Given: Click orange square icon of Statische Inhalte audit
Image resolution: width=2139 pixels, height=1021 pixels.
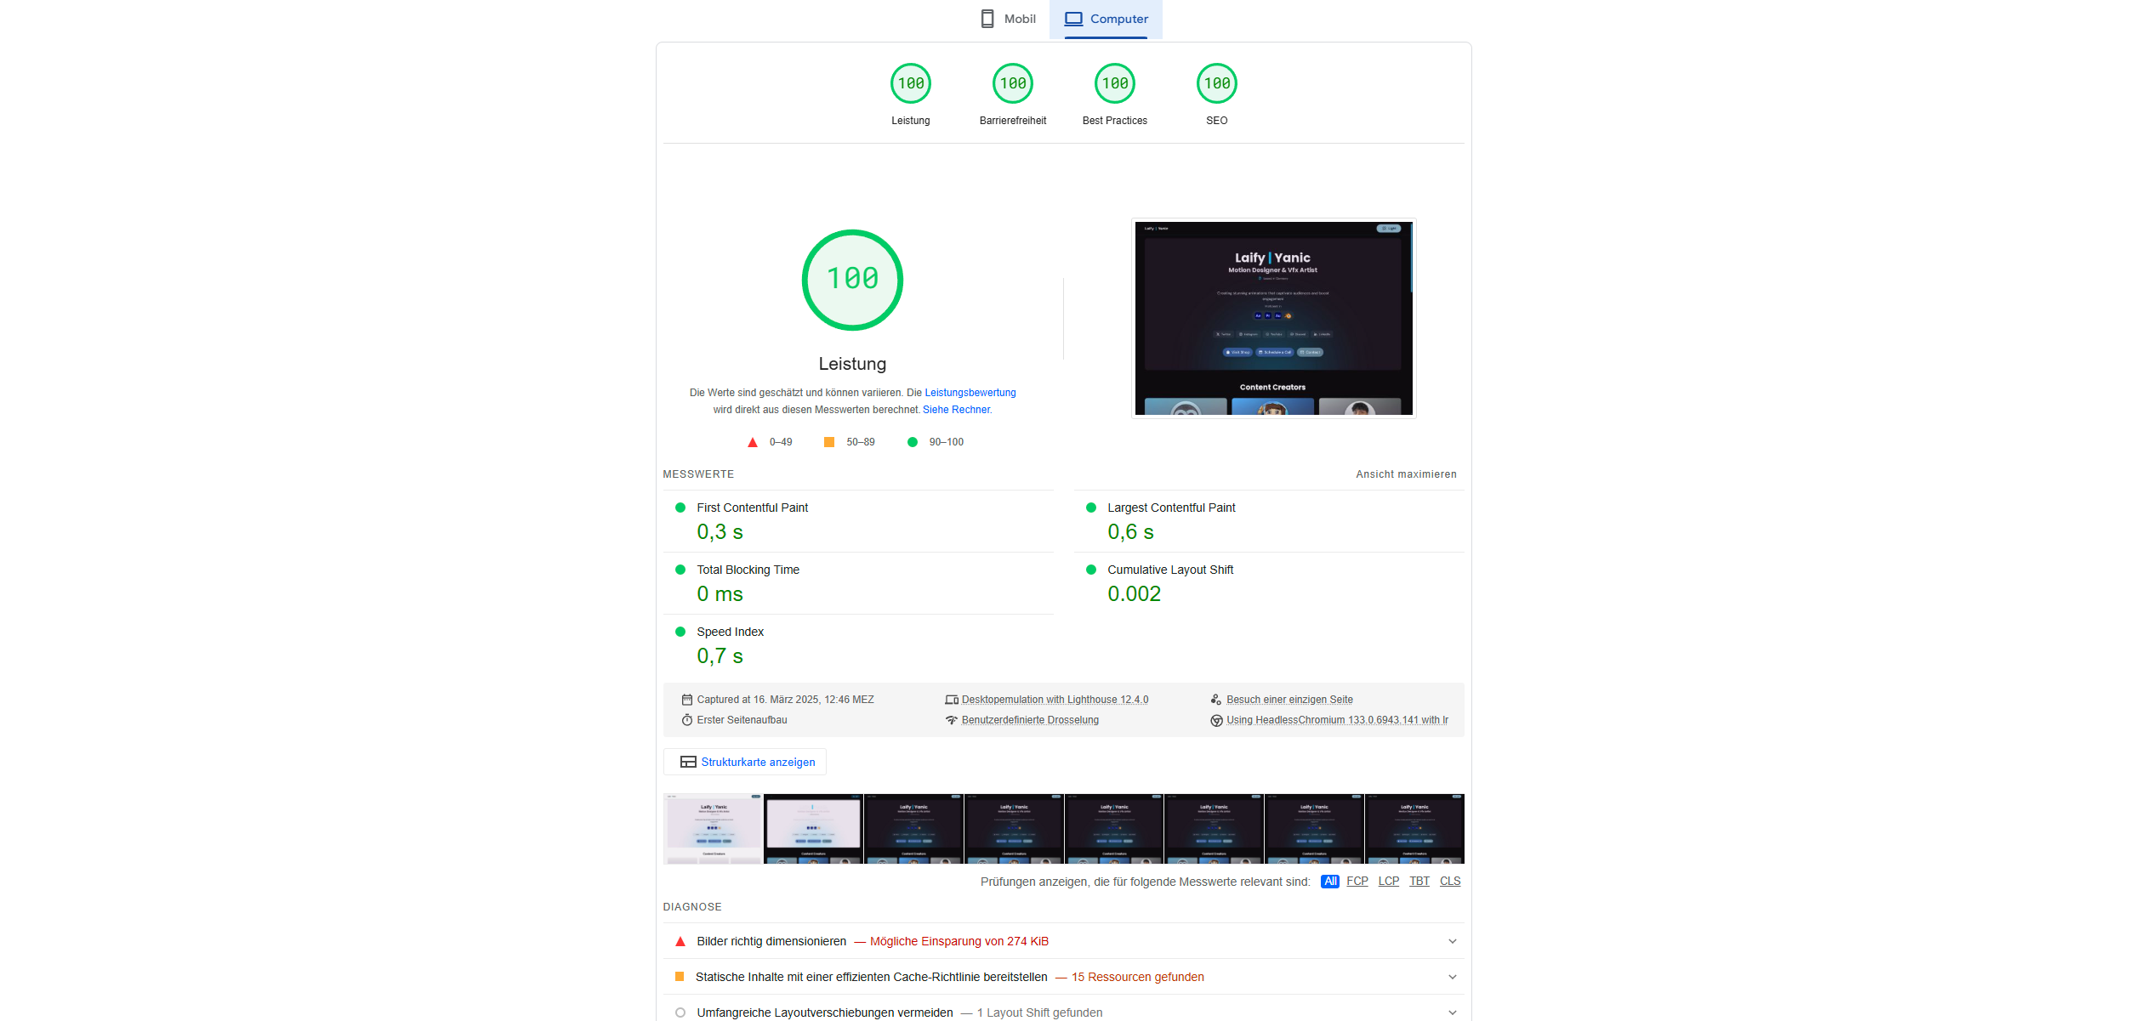Looking at the screenshot, I should [680, 977].
